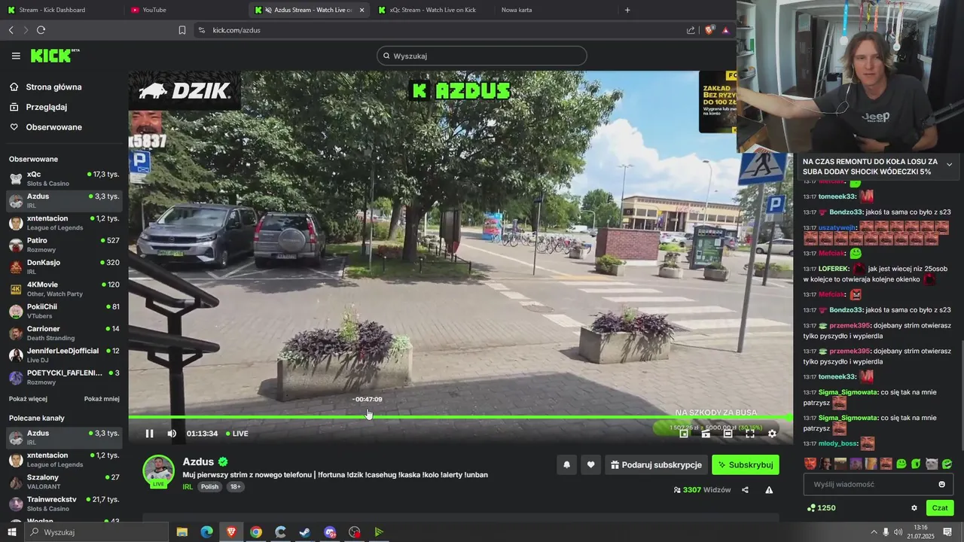Click the 18+ tag on the stream
The image size is (964, 542).
tap(235, 487)
